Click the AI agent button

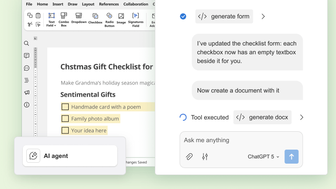(x=70, y=156)
